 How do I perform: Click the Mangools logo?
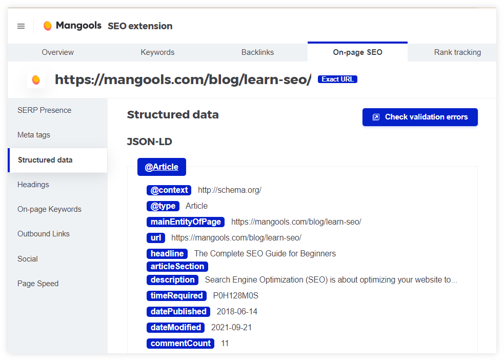(x=72, y=25)
